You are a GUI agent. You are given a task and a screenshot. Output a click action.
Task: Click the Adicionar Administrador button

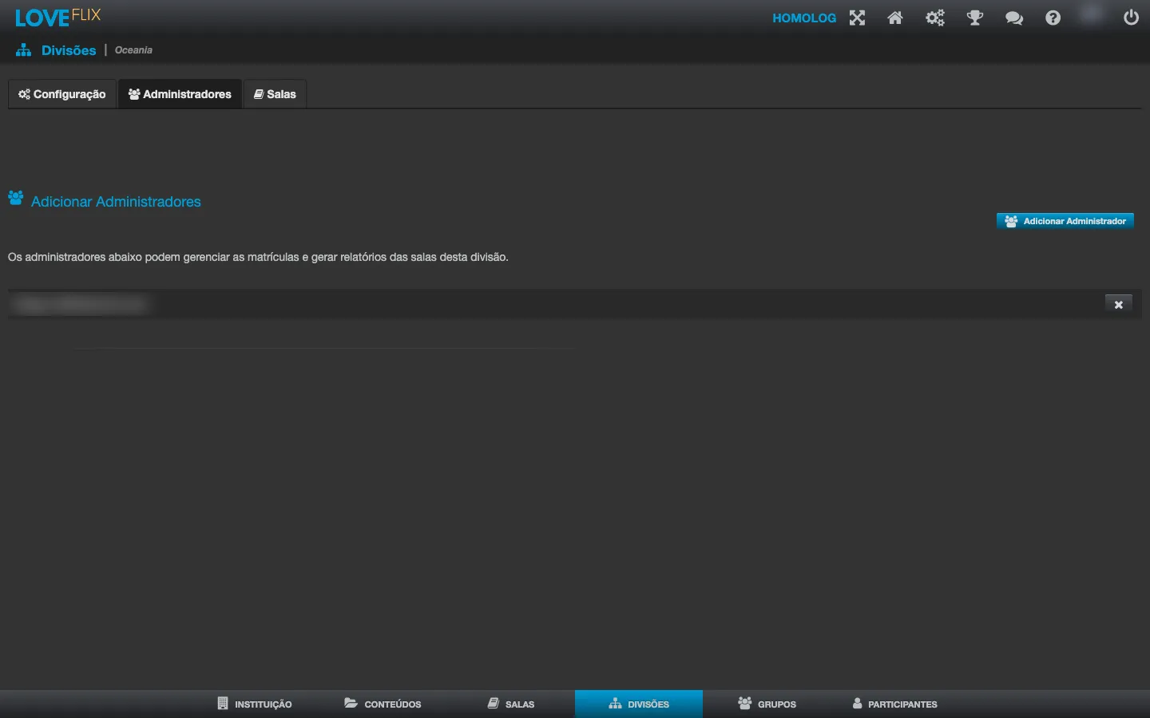point(1065,221)
